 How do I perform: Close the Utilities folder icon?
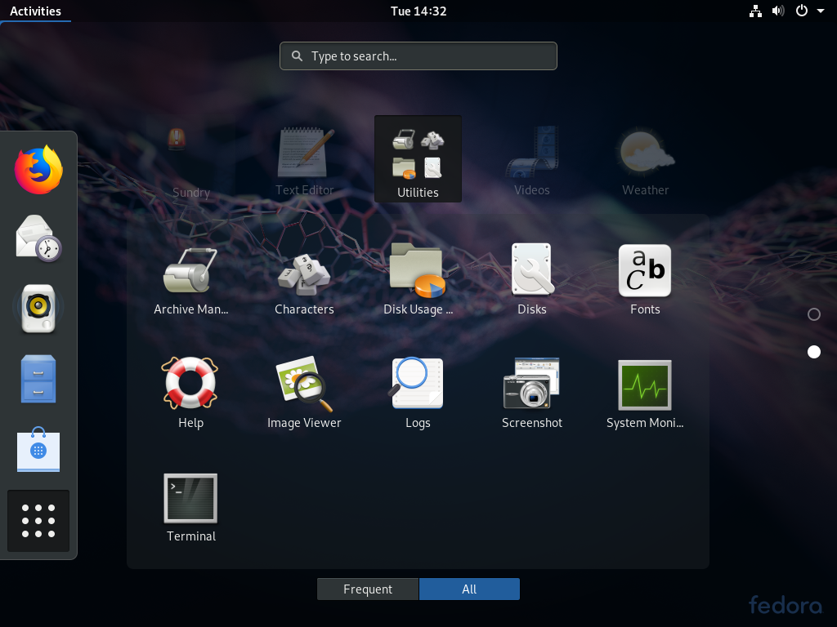click(418, 159)
